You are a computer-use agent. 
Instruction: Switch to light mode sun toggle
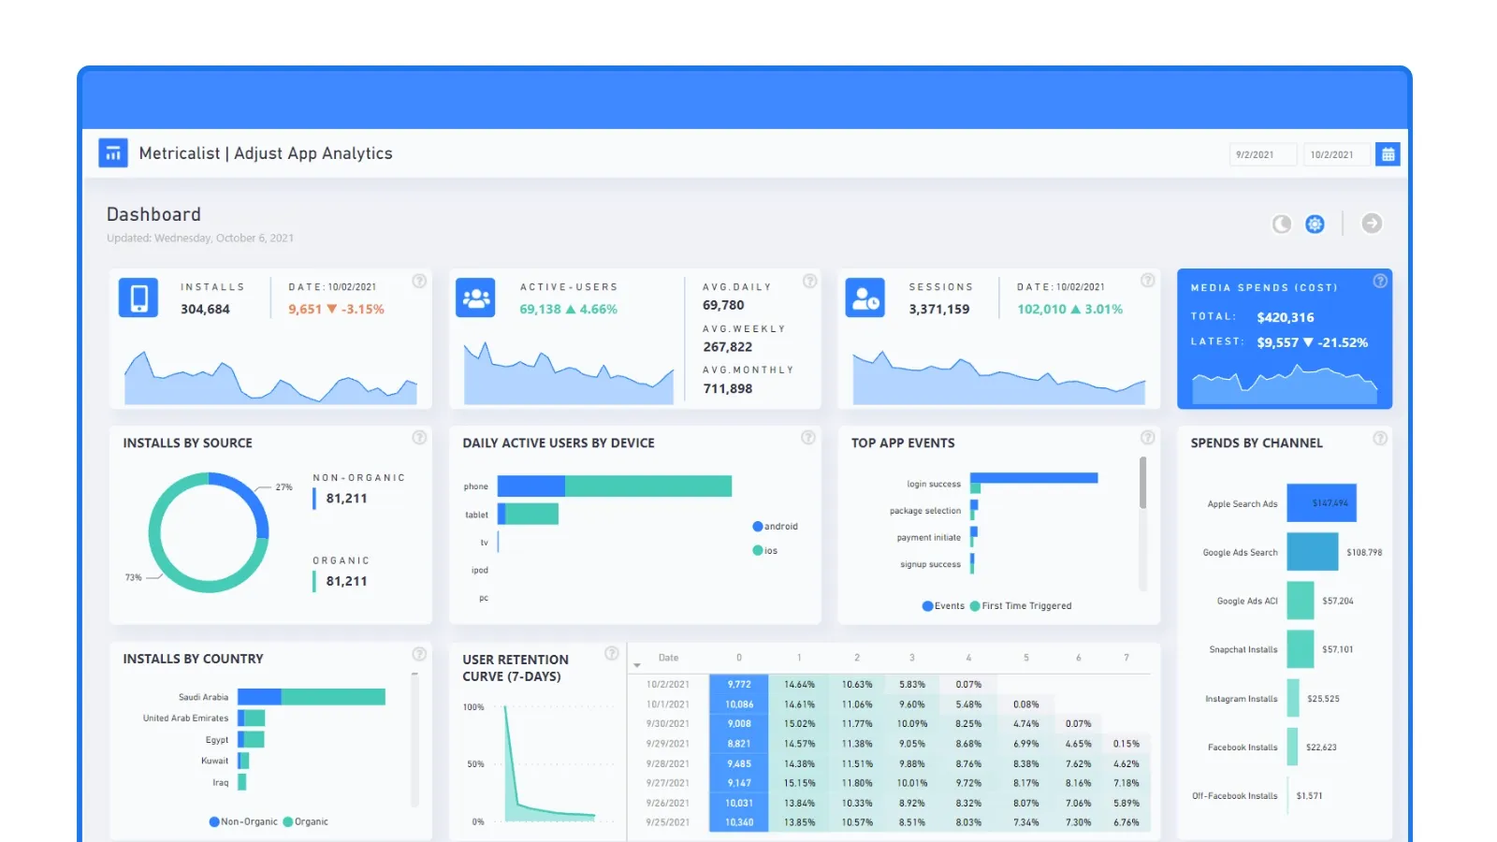coord(1315,224)
